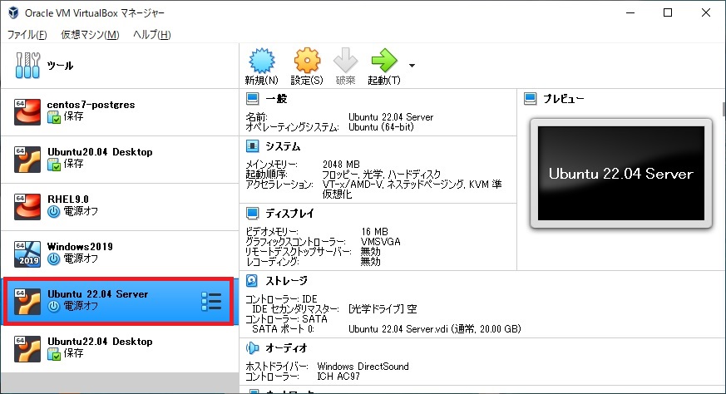
Task: Open the File (ファイル) menu
Action: [x=27, y=35]
